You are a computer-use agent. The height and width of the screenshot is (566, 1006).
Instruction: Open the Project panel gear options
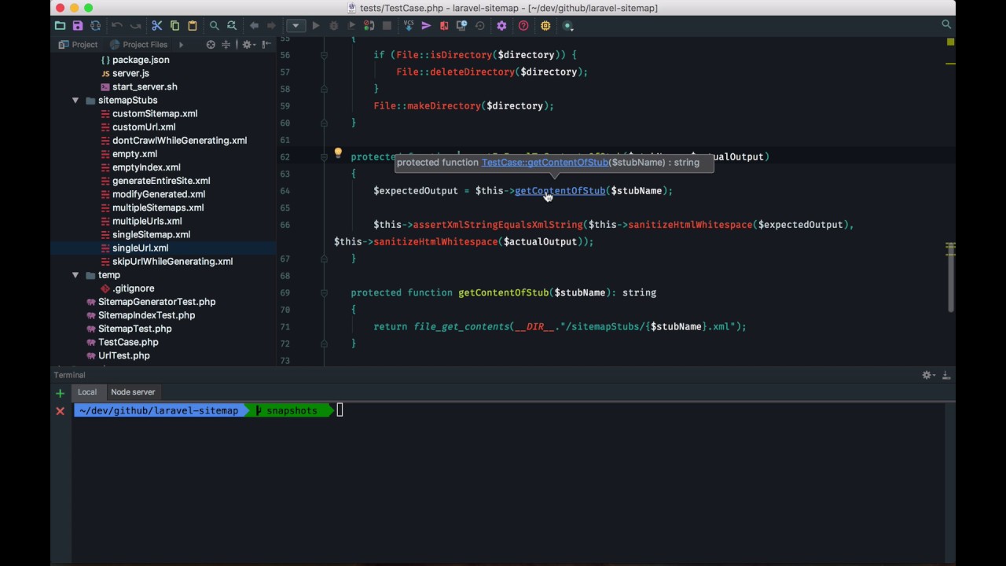click(x=248, y=45)
